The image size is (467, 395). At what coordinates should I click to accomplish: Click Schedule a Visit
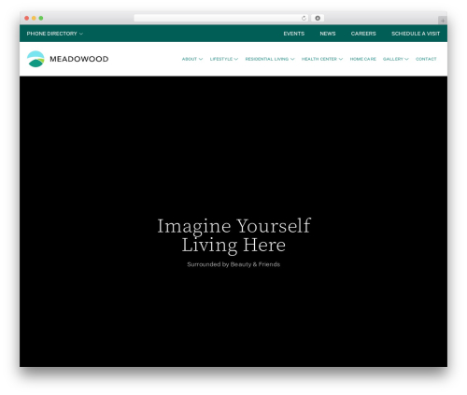coord(416,34)
